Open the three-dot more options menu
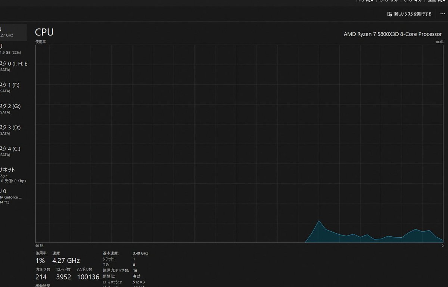This screenshot has height=287, width=448. pyautogui.click(x=443, y=14)
